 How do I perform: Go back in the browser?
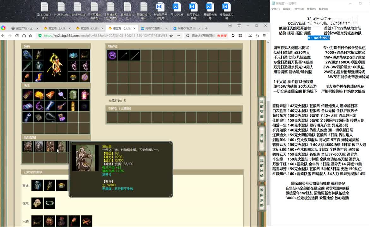pyautogui.click(x=3, y=36)
